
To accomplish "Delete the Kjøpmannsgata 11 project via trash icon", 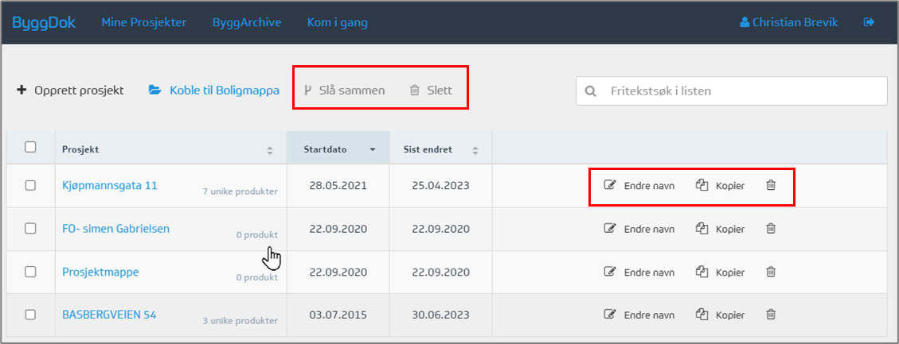I will coord(770,185).
